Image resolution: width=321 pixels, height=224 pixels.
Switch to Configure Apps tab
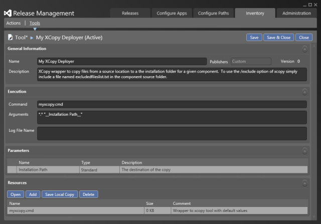point(172,13)
